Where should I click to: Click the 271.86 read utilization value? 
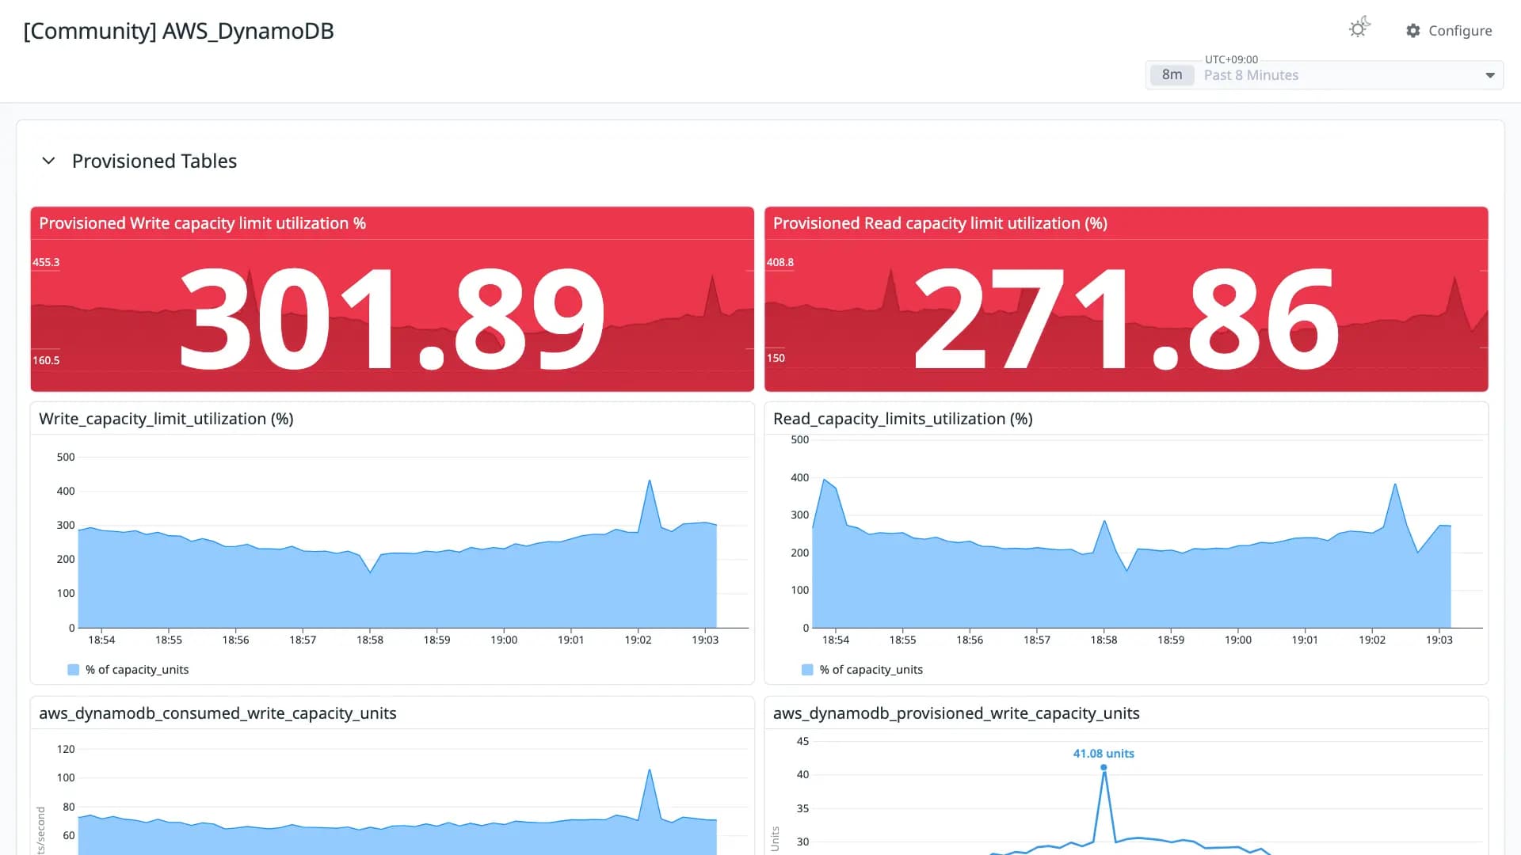(x=1126, y=318)
